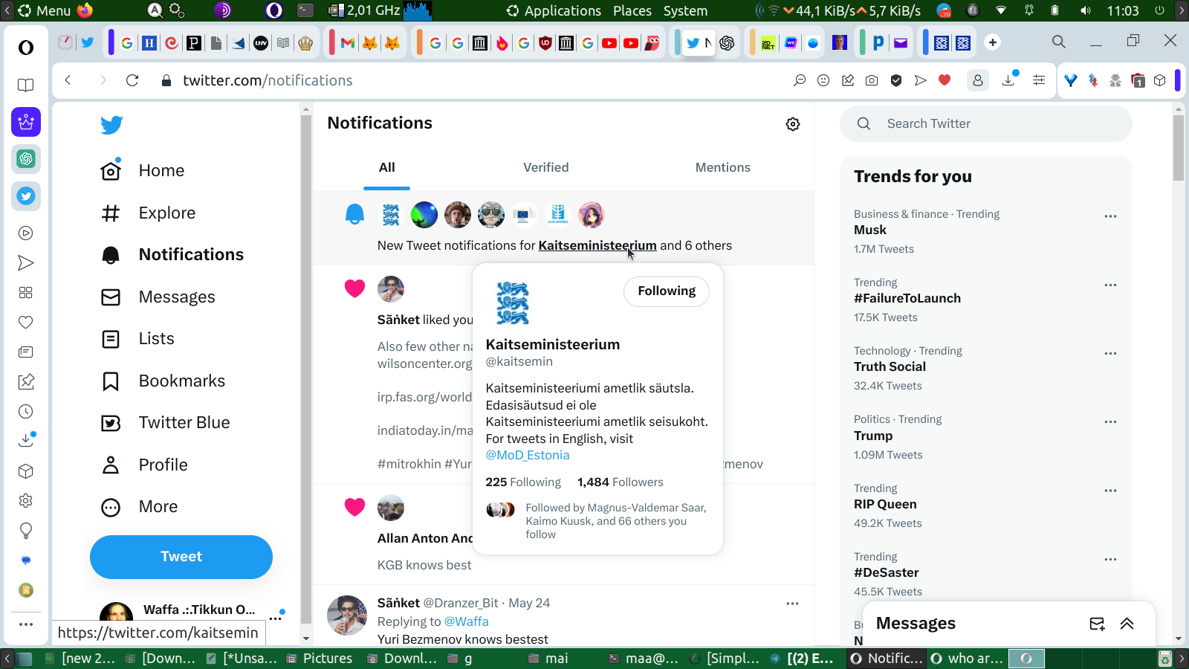This screenshot has width=1189, height=669.
Task: Take a snapshot with the camera icon
Action: (872, 80)
